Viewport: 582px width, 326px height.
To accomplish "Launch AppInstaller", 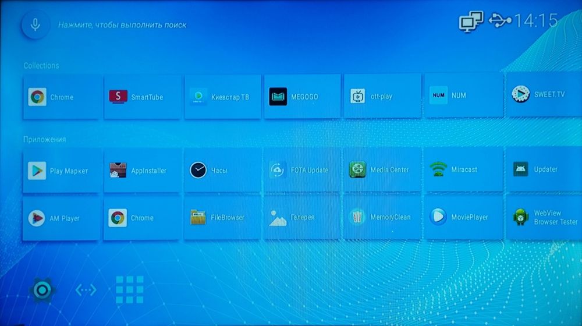I will 142,171.
